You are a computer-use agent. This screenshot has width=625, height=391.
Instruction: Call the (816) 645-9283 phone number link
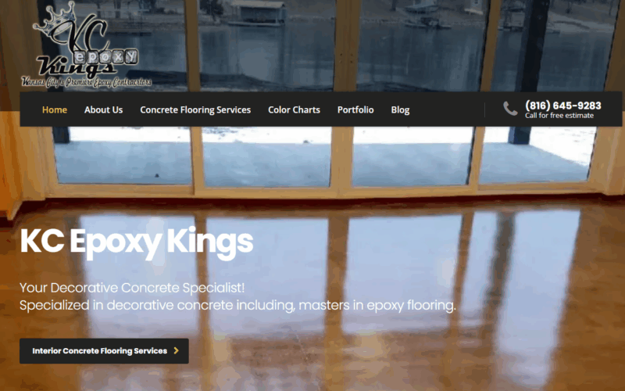click(562, 106)
